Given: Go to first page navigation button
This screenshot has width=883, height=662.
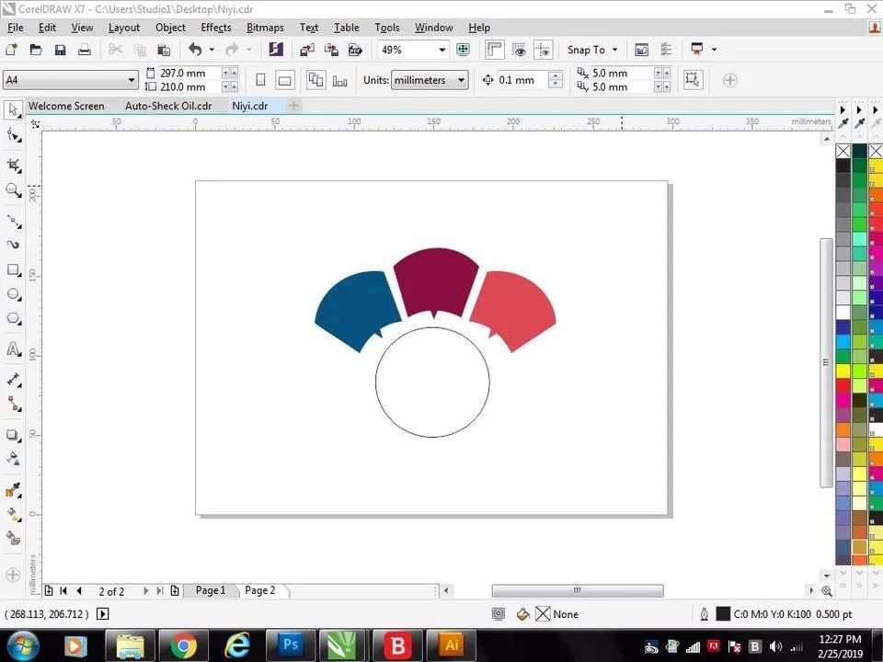Looking at the screenshot, I should pos(63,590).
